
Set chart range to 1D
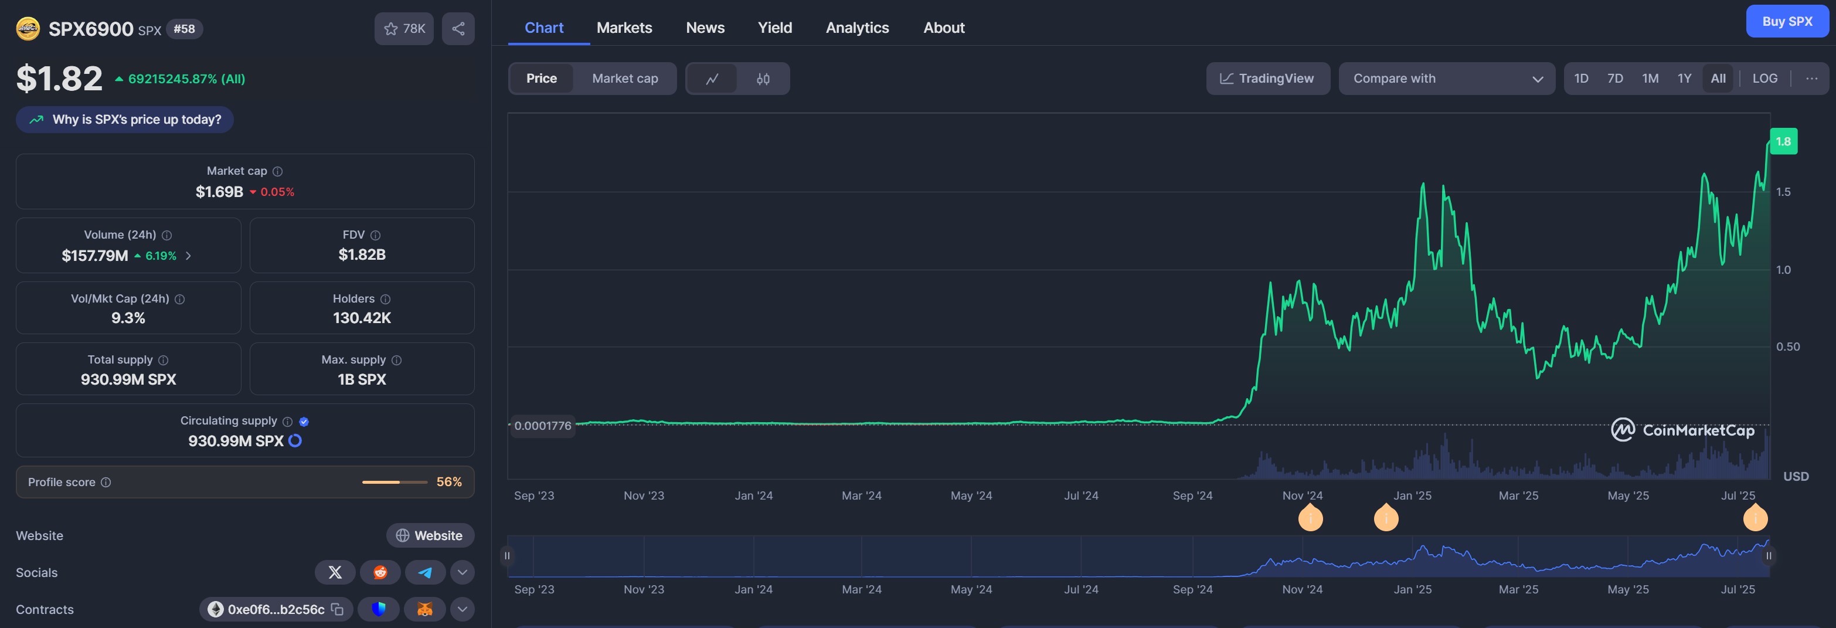(1581, 79)
